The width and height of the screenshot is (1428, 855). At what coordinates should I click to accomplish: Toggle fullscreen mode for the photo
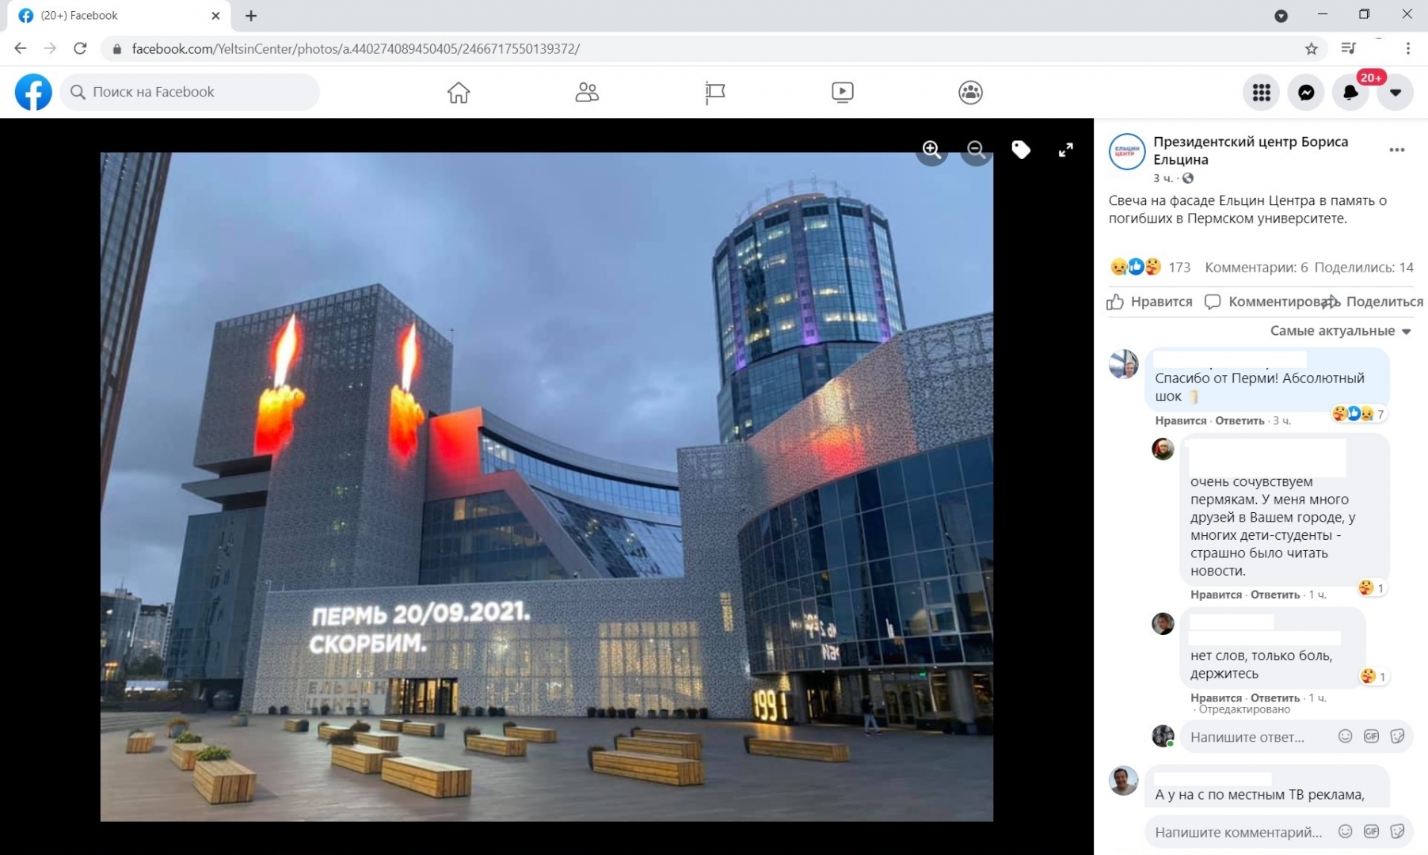click(x=1066, y=150)
